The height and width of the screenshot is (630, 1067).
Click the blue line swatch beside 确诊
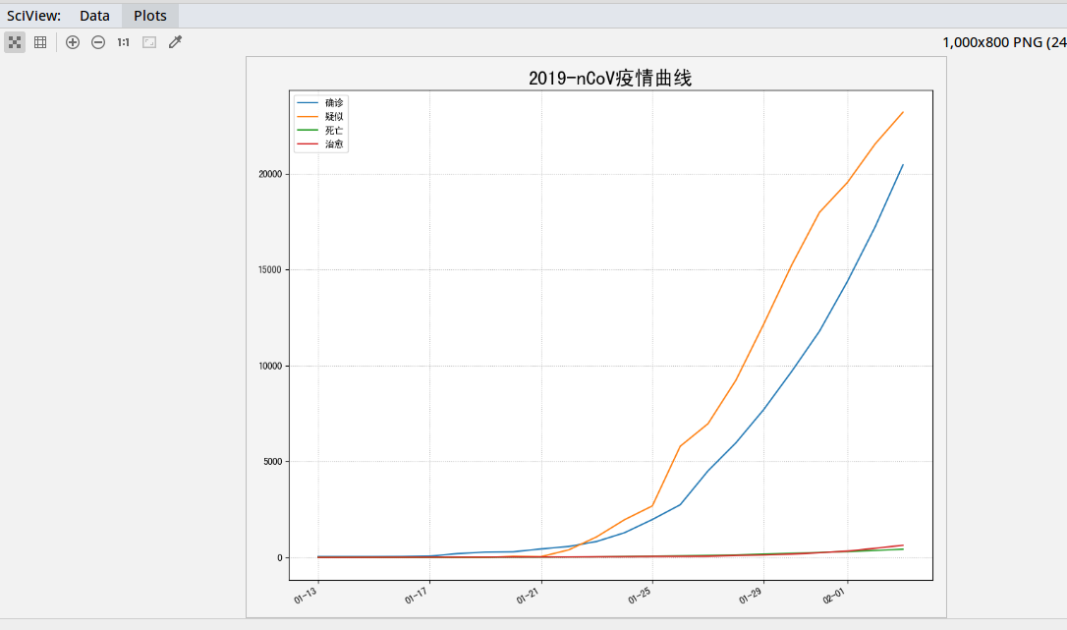[x=308, y=102]
